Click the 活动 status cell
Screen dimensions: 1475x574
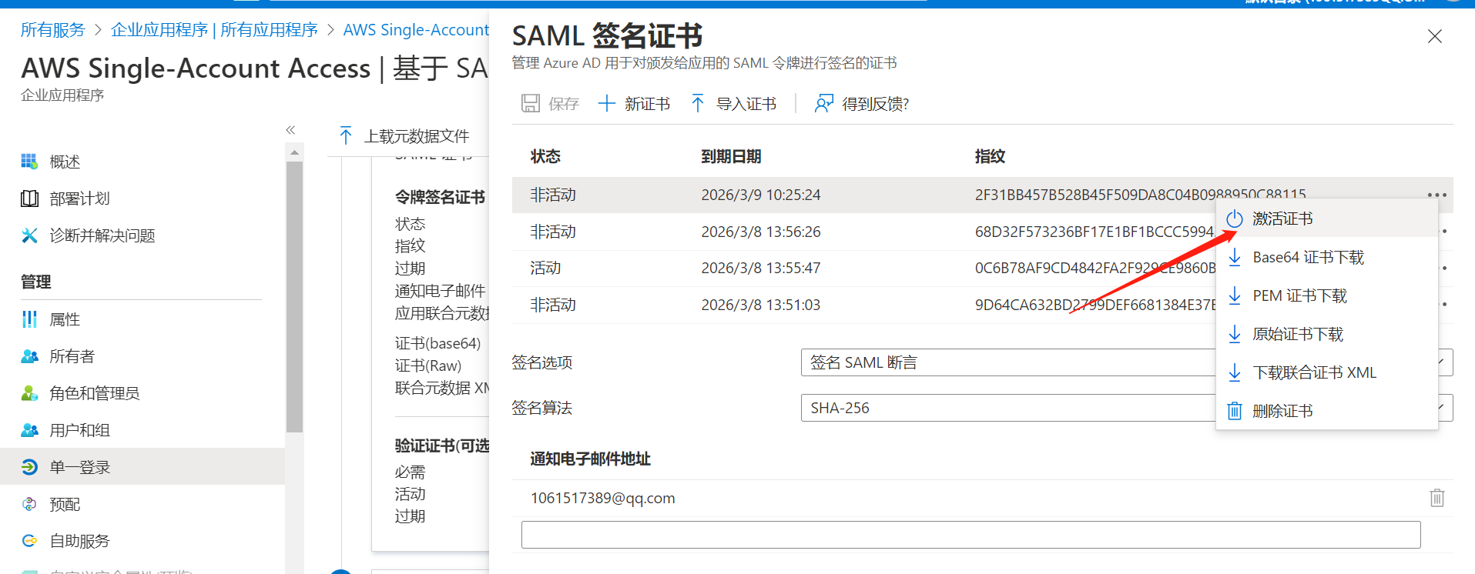click(x=545, y=268)
